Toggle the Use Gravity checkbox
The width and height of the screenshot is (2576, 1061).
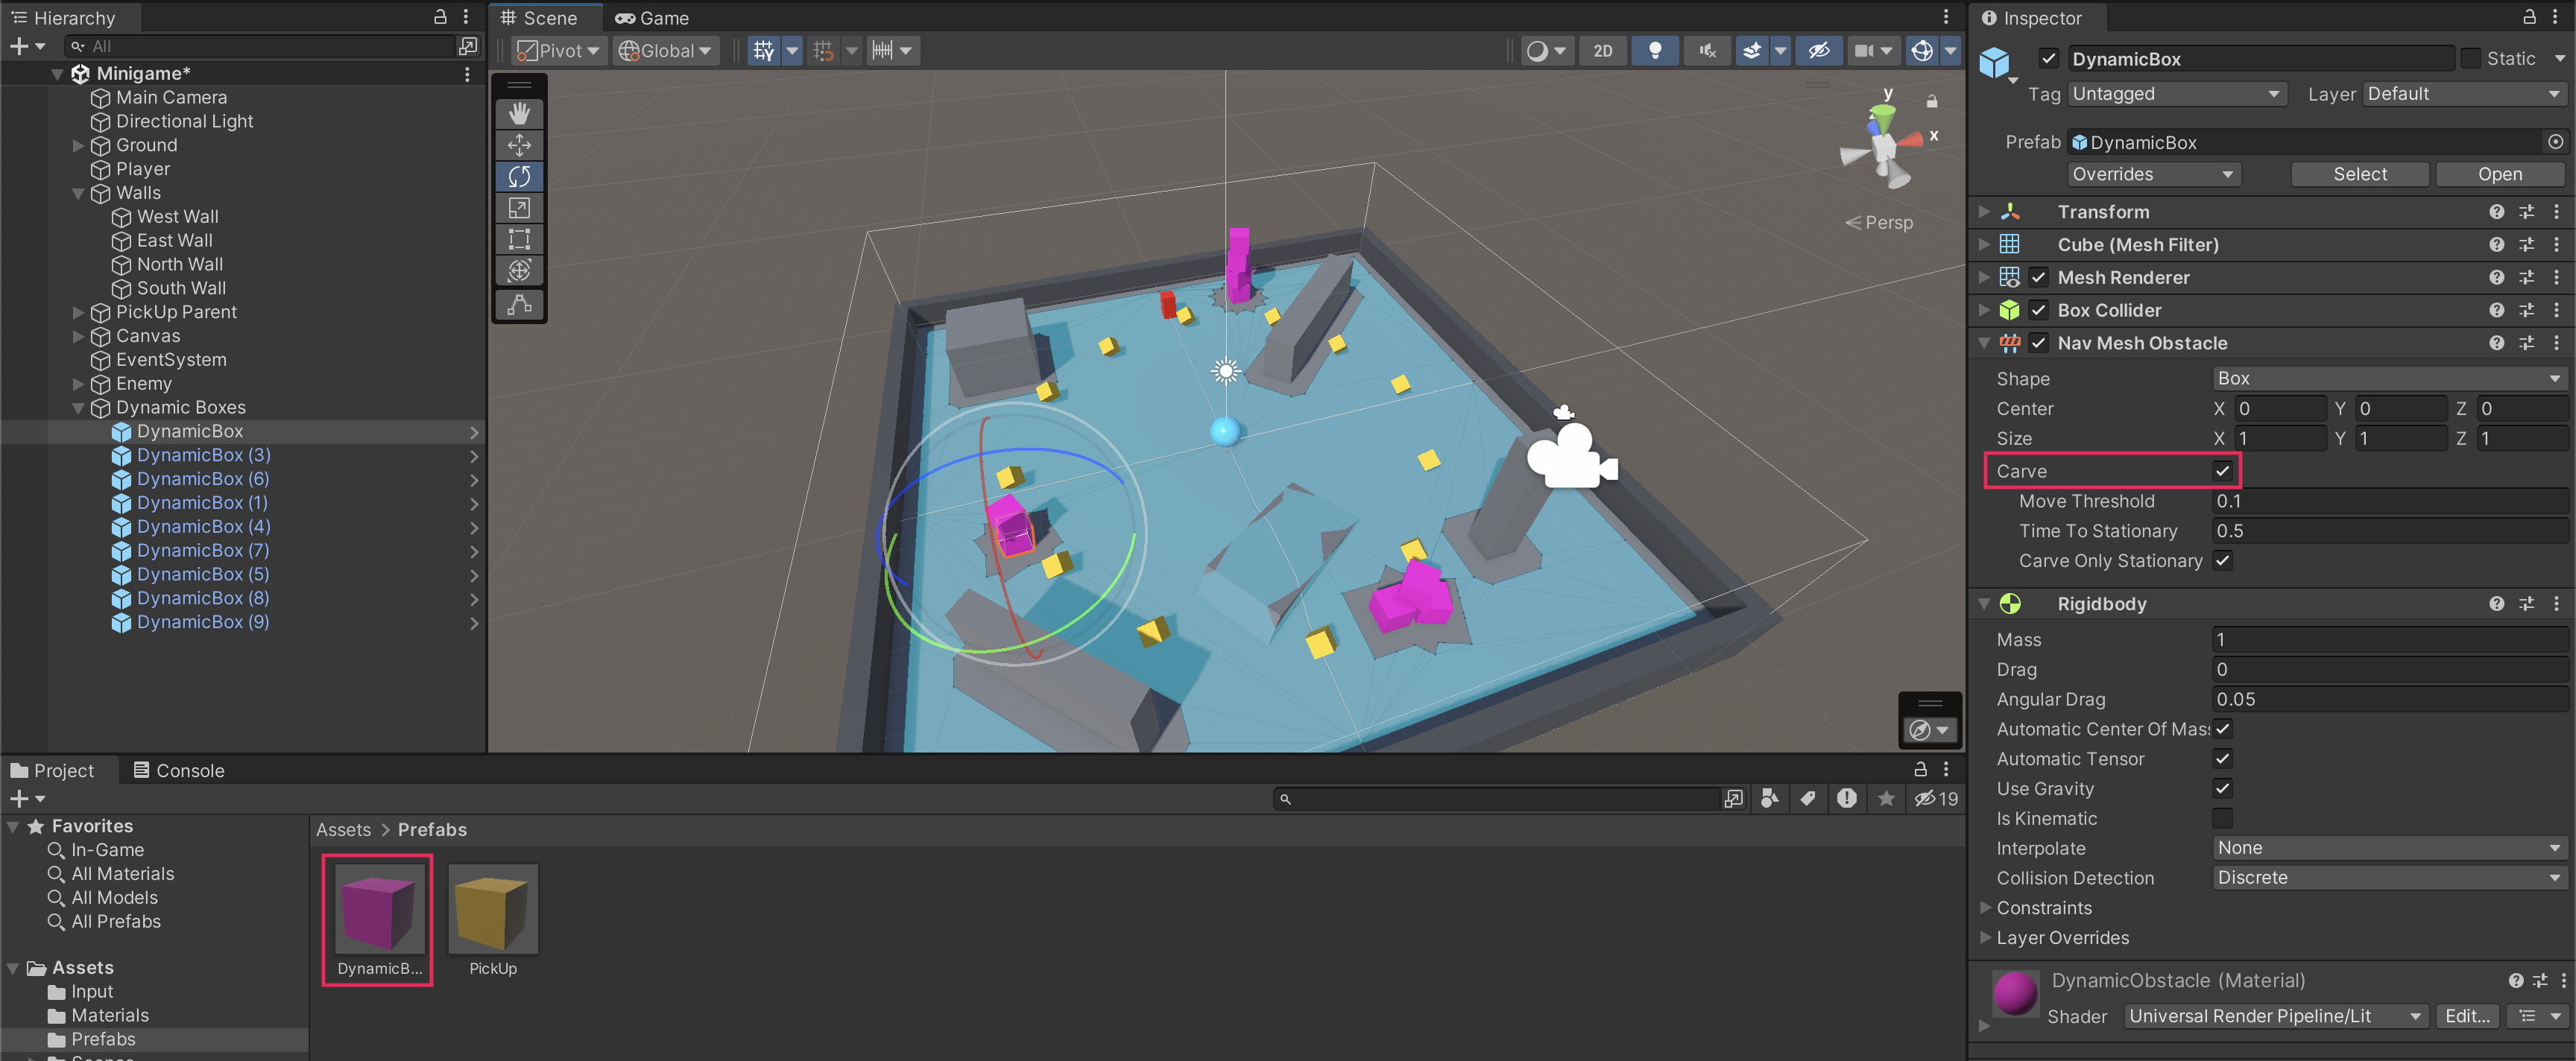point(2221,788)
